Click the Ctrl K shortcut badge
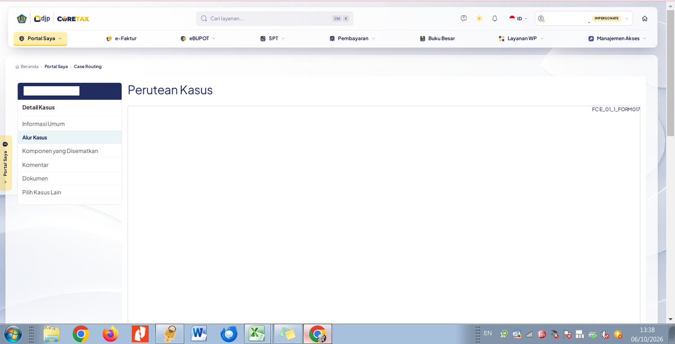The image size is (675, 344). pos(341,19)
